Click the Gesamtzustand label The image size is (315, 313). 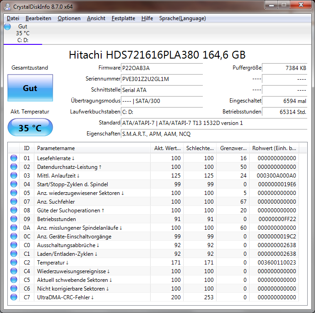point(30,68)
